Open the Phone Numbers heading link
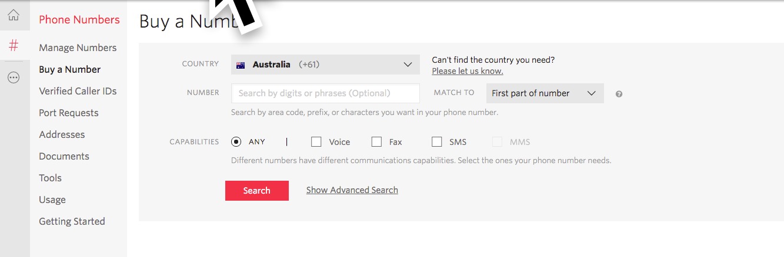Image resolution: width=784 pixels, height=257 pixels. point(79,19)
